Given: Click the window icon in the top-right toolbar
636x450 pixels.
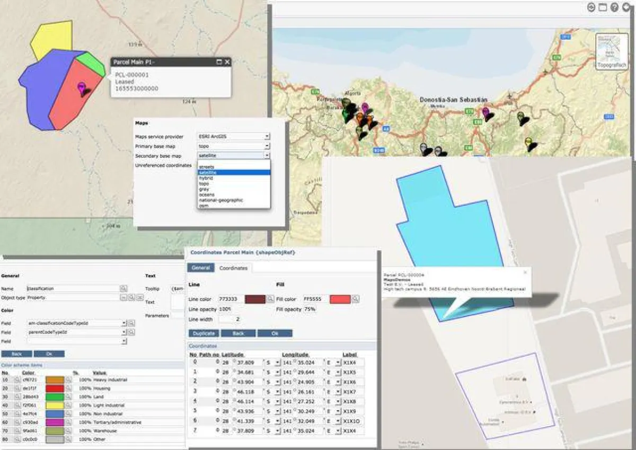Looking at the screenshot, I should coord(603,7).
